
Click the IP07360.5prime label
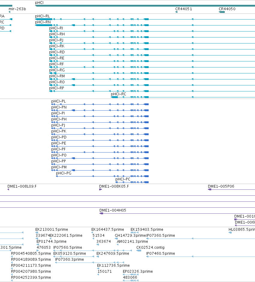pos(161,236)
